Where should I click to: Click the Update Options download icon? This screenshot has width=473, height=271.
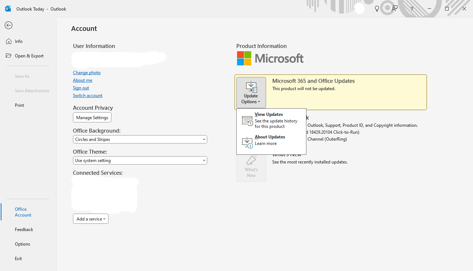251,87
